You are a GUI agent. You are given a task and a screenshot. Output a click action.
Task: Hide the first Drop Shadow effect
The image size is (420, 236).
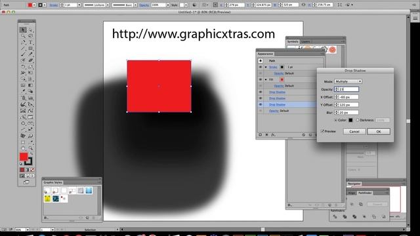[x=261, y=92]
